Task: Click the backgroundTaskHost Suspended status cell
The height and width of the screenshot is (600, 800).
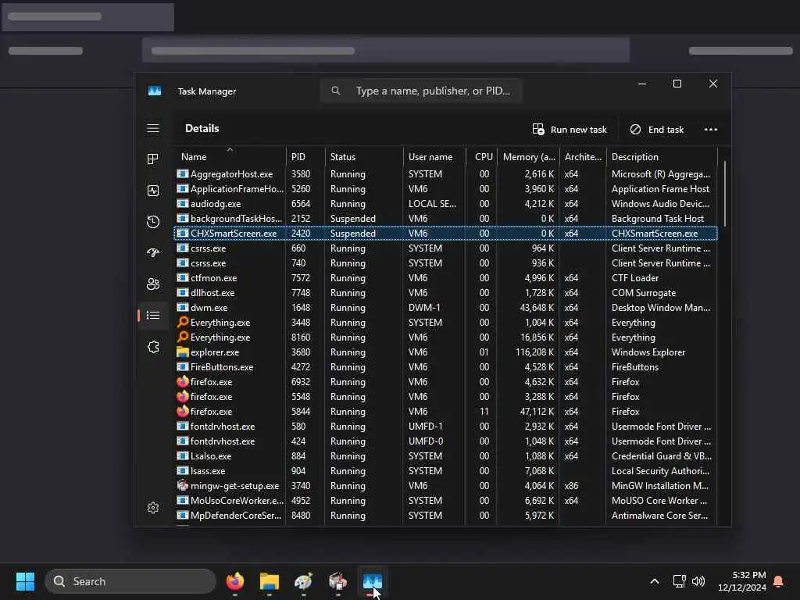Action: point(353,219)
